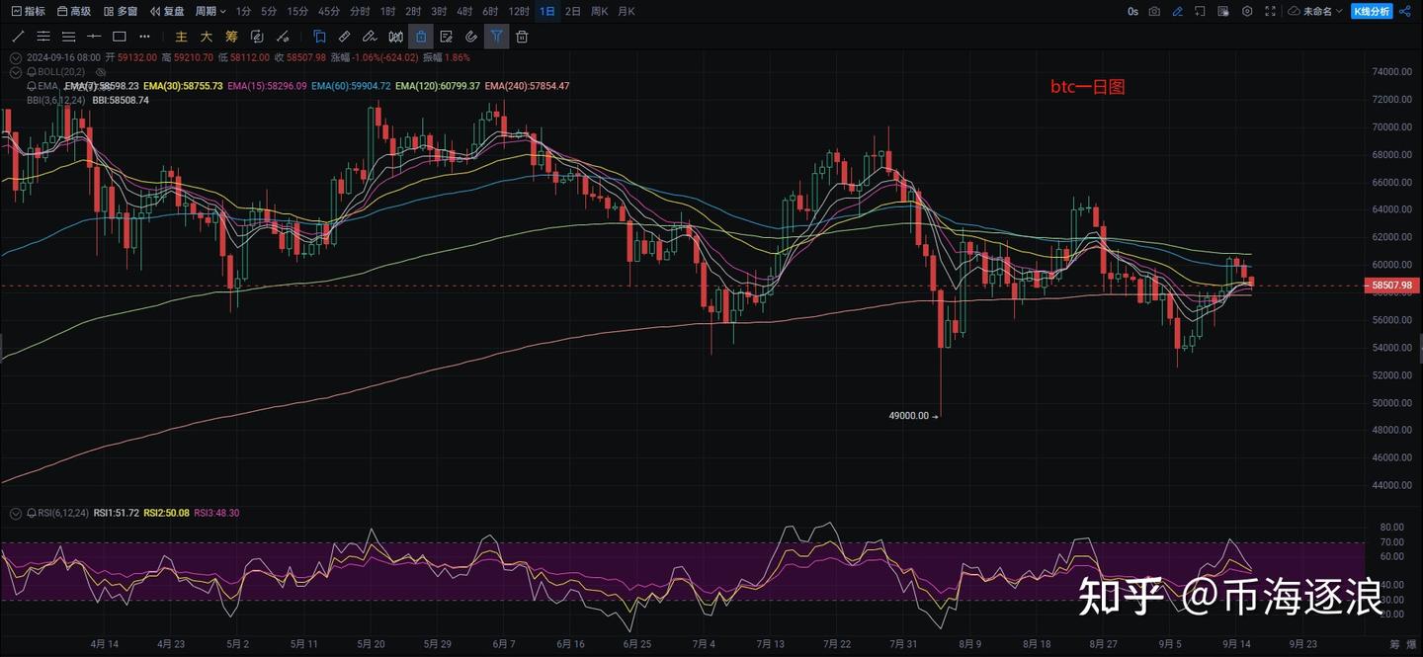Open the K线分析 button
This screenshot has height=657, width=1423.
(x=1371, y=11)
